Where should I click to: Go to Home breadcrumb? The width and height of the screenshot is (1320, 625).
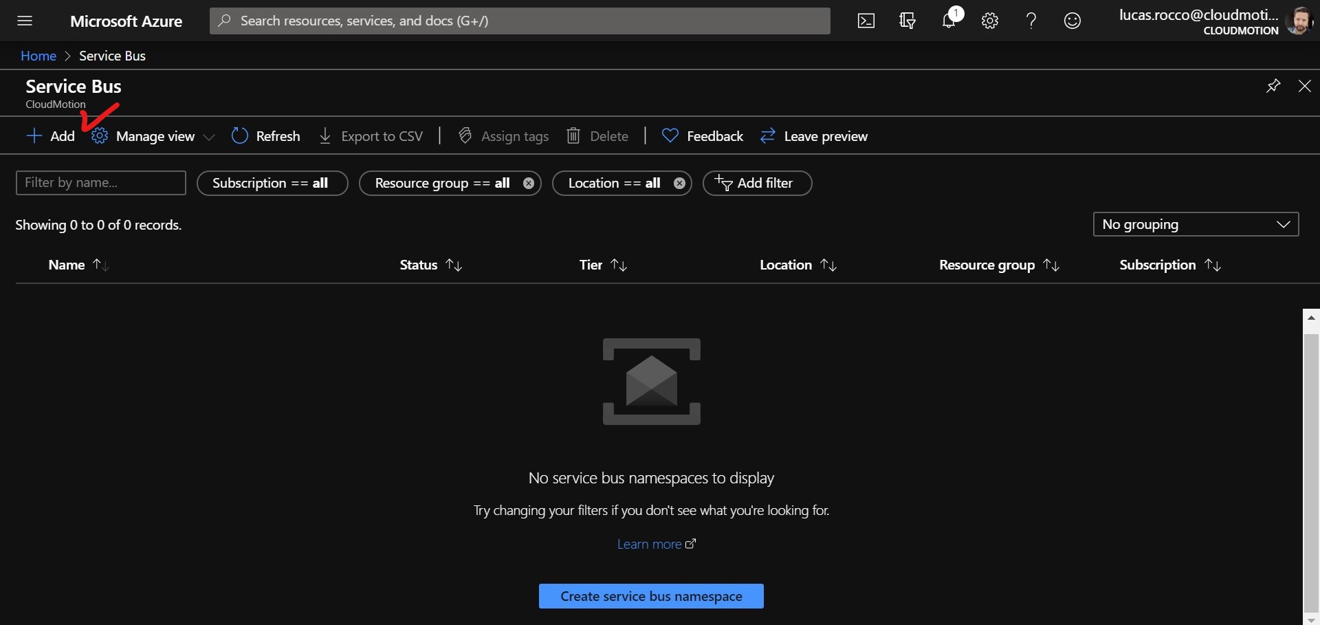coord(38,56)
